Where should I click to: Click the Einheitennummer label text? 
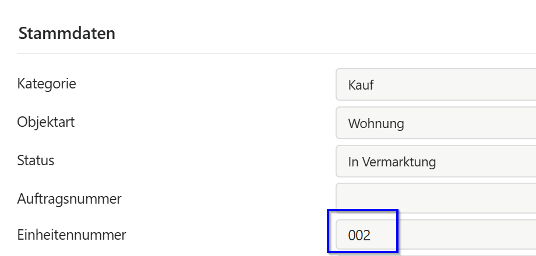[x=72, y=235]
